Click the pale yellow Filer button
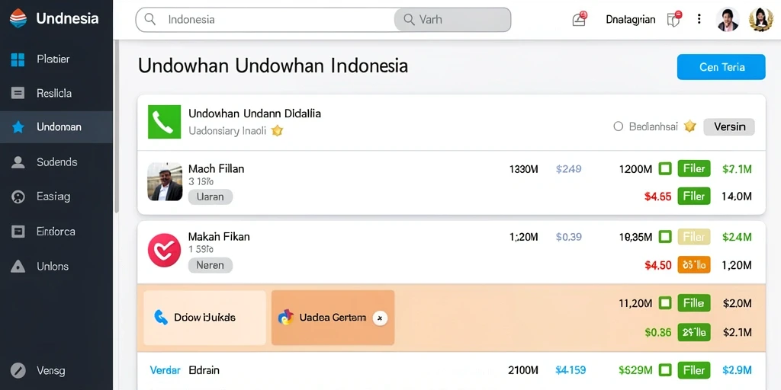 pyautogui.click(x=694, y=238)
